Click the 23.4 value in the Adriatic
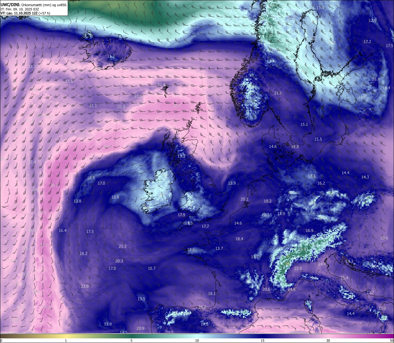 pos(344,278)
